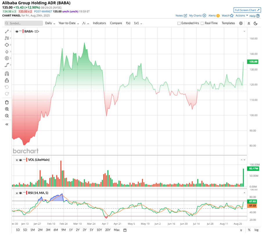This screenshot has height=235, width=262.
Task: Open the Compare menu
Action: [116, 23]
